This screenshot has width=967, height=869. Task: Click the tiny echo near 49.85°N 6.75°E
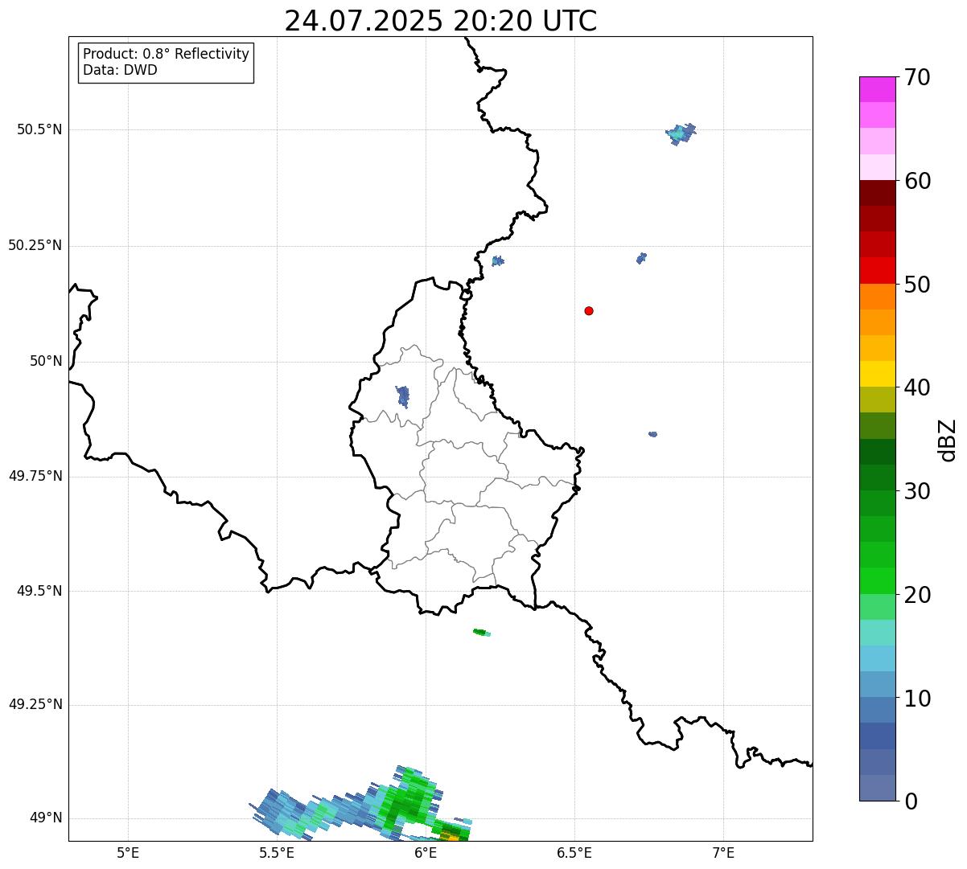(652, 434)
